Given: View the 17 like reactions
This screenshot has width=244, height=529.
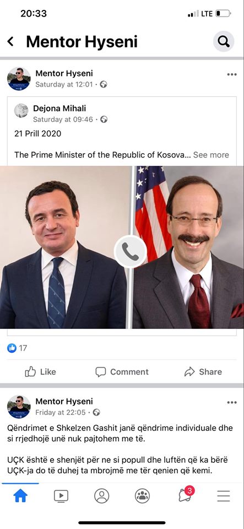Looking at the screenshot, I should click(17, 348).
